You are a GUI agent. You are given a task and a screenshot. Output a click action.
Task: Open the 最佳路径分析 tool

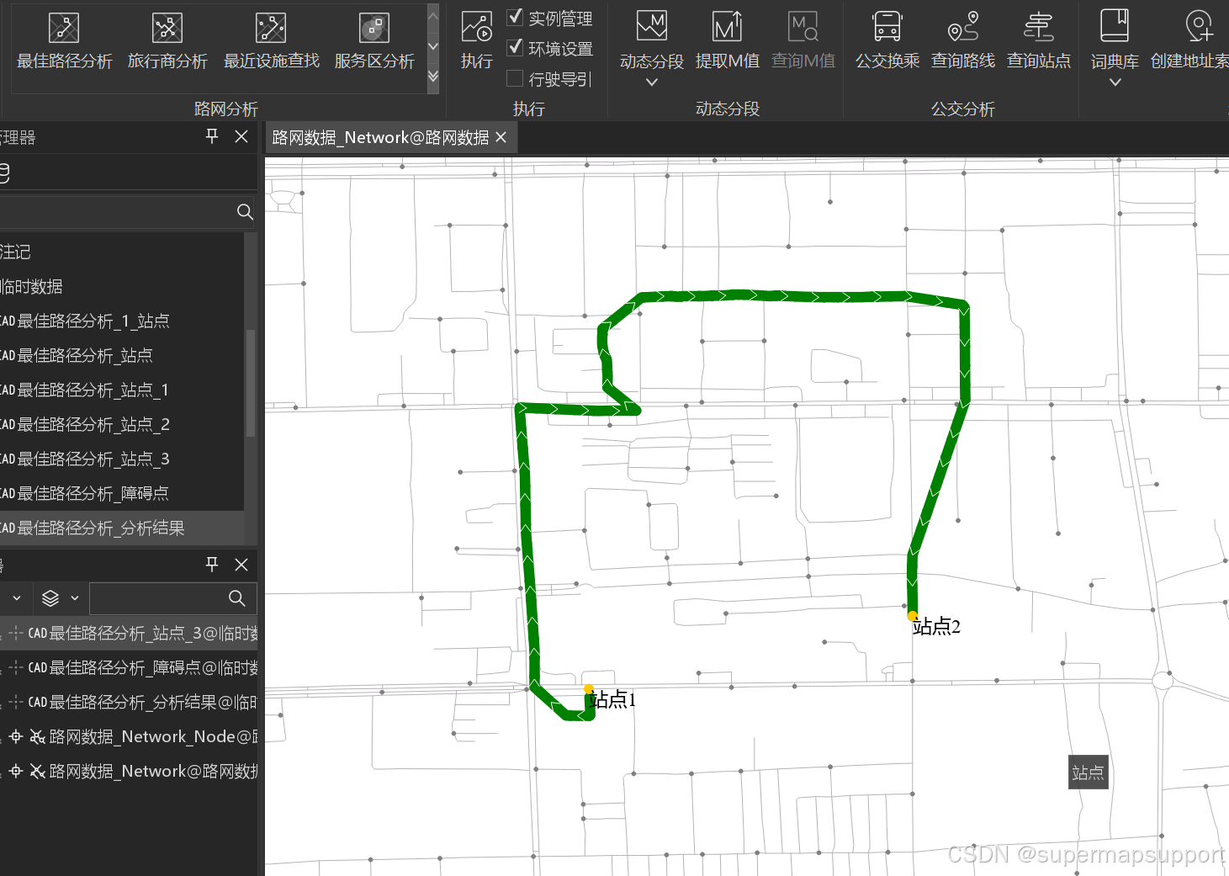click(x=64, y=40)
